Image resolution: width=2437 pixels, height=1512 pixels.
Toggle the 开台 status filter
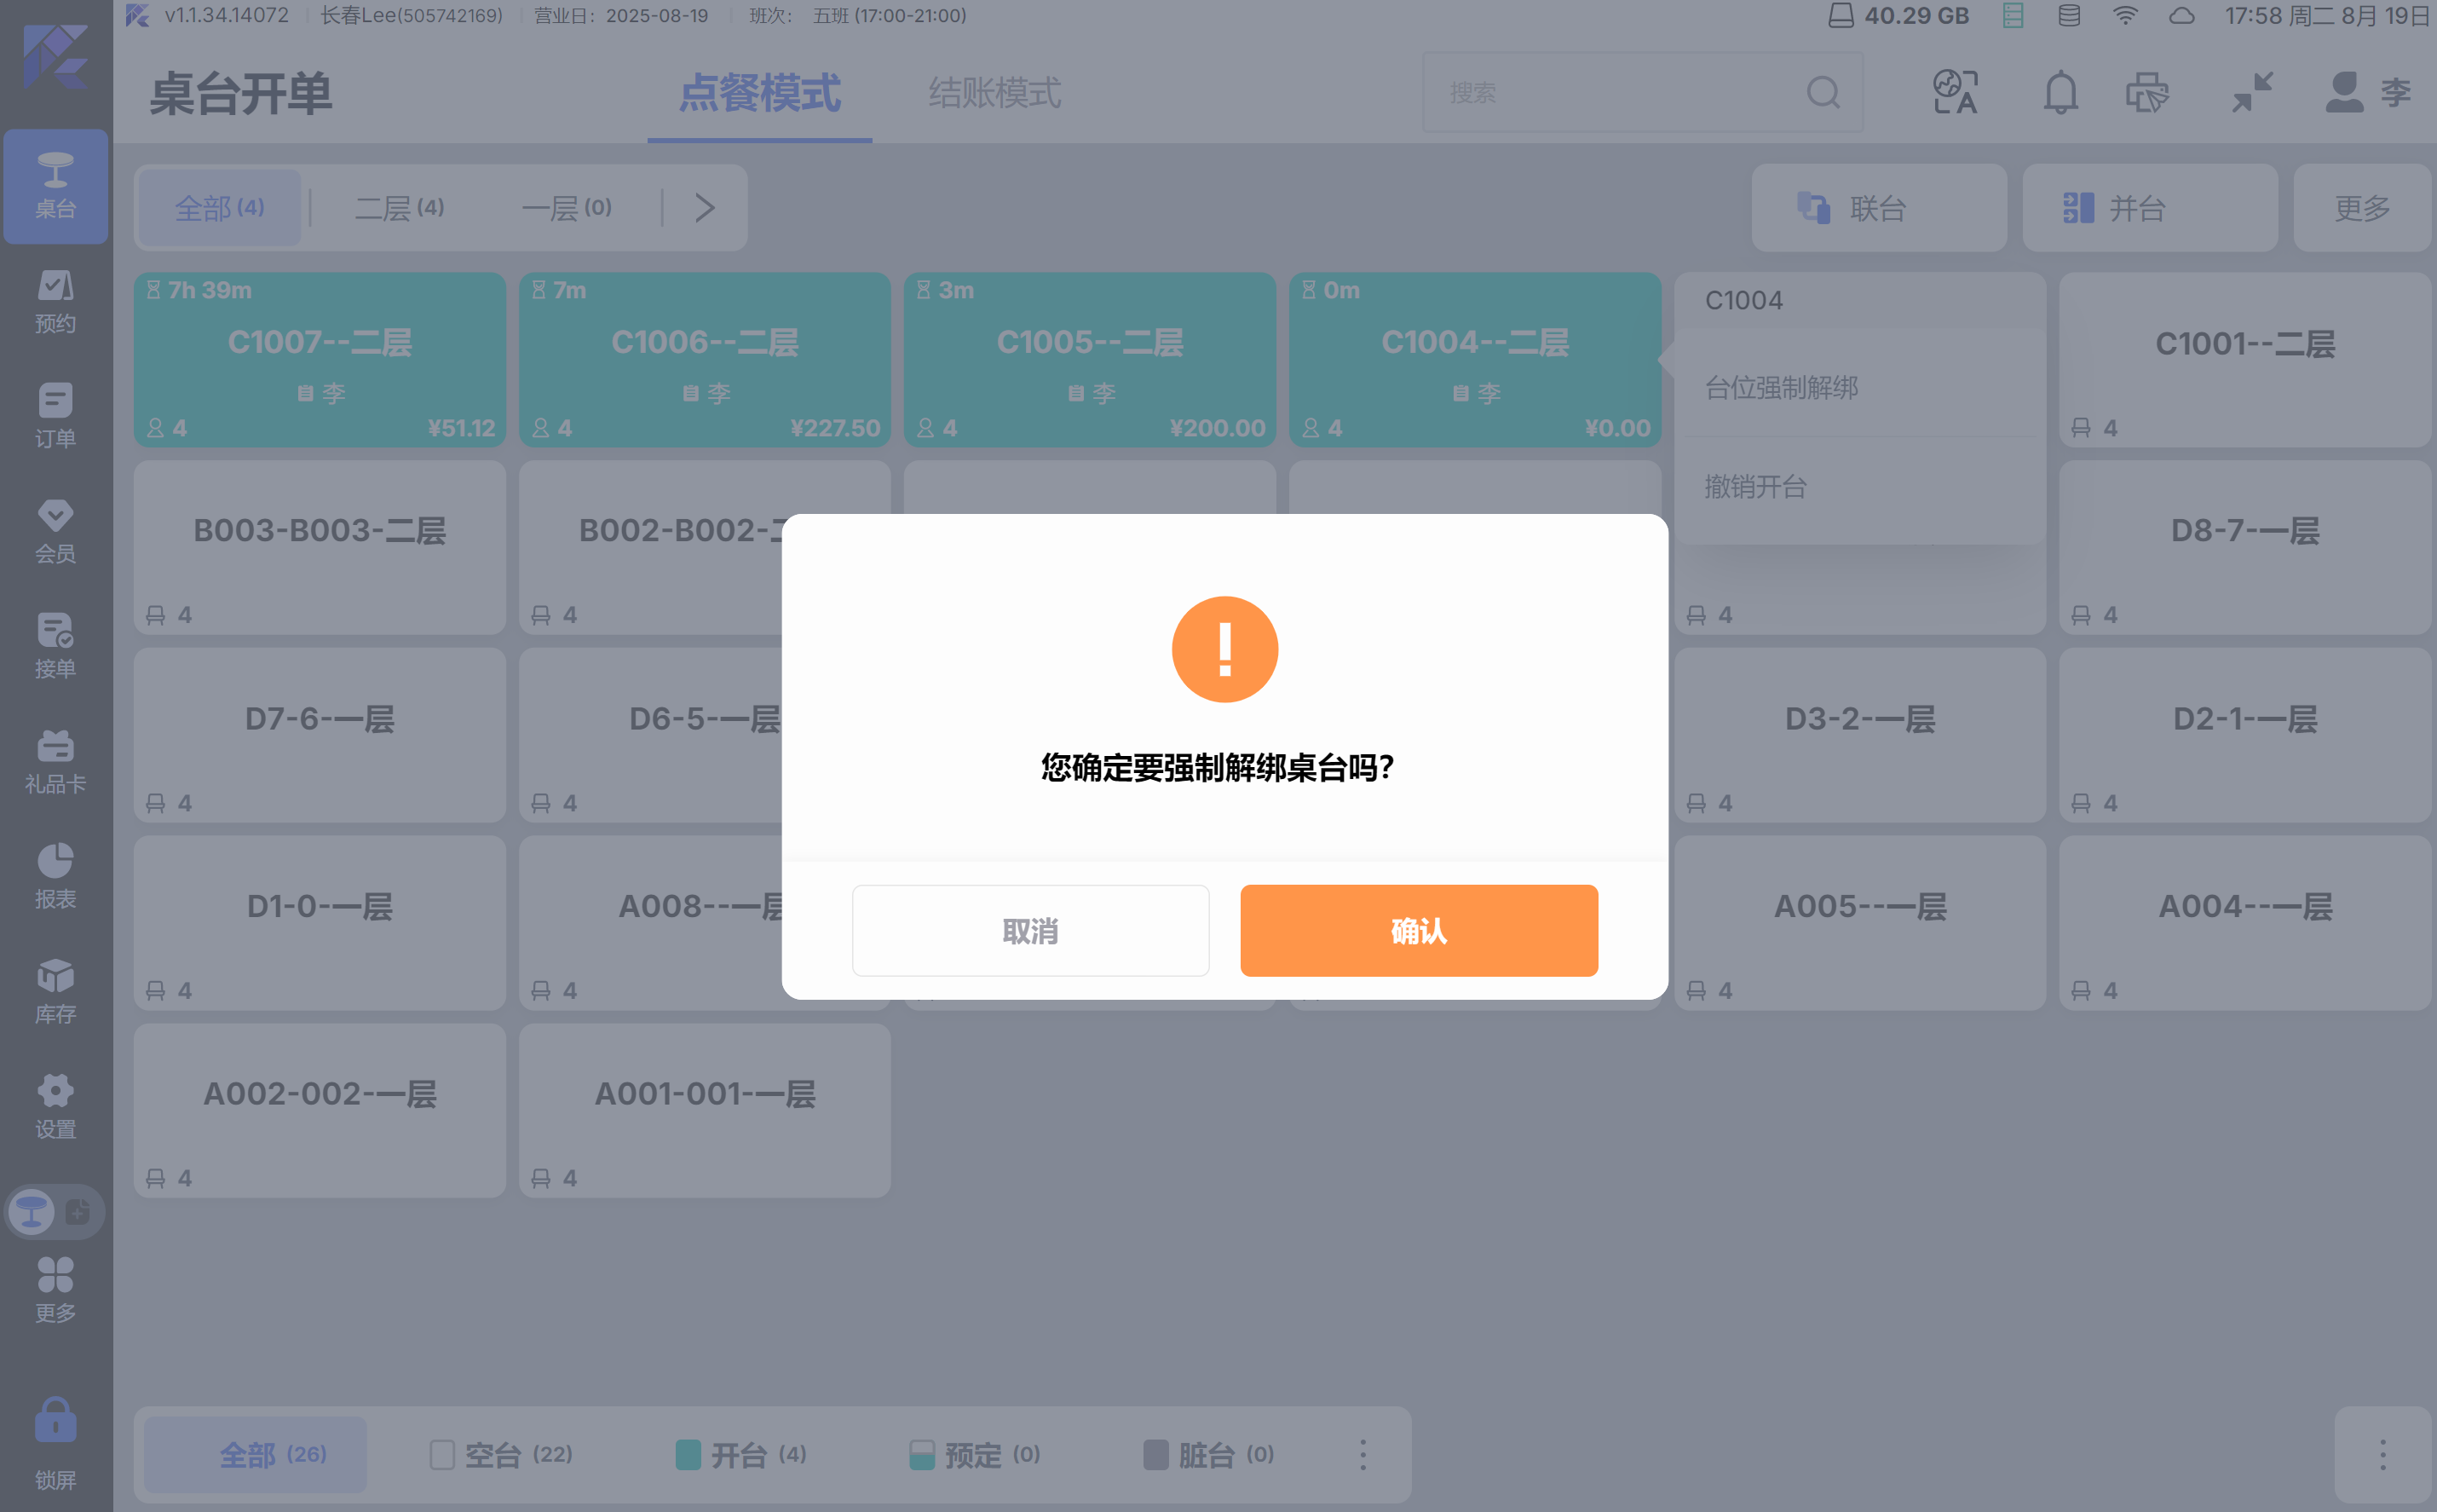[740, 1454]
